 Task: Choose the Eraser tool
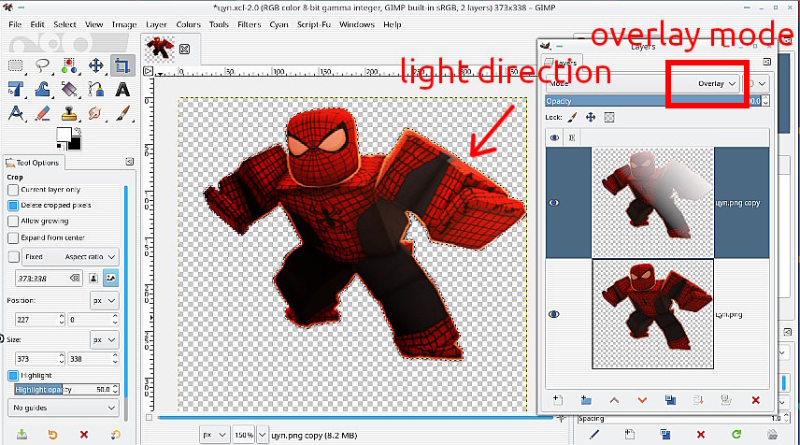point(42,113)
